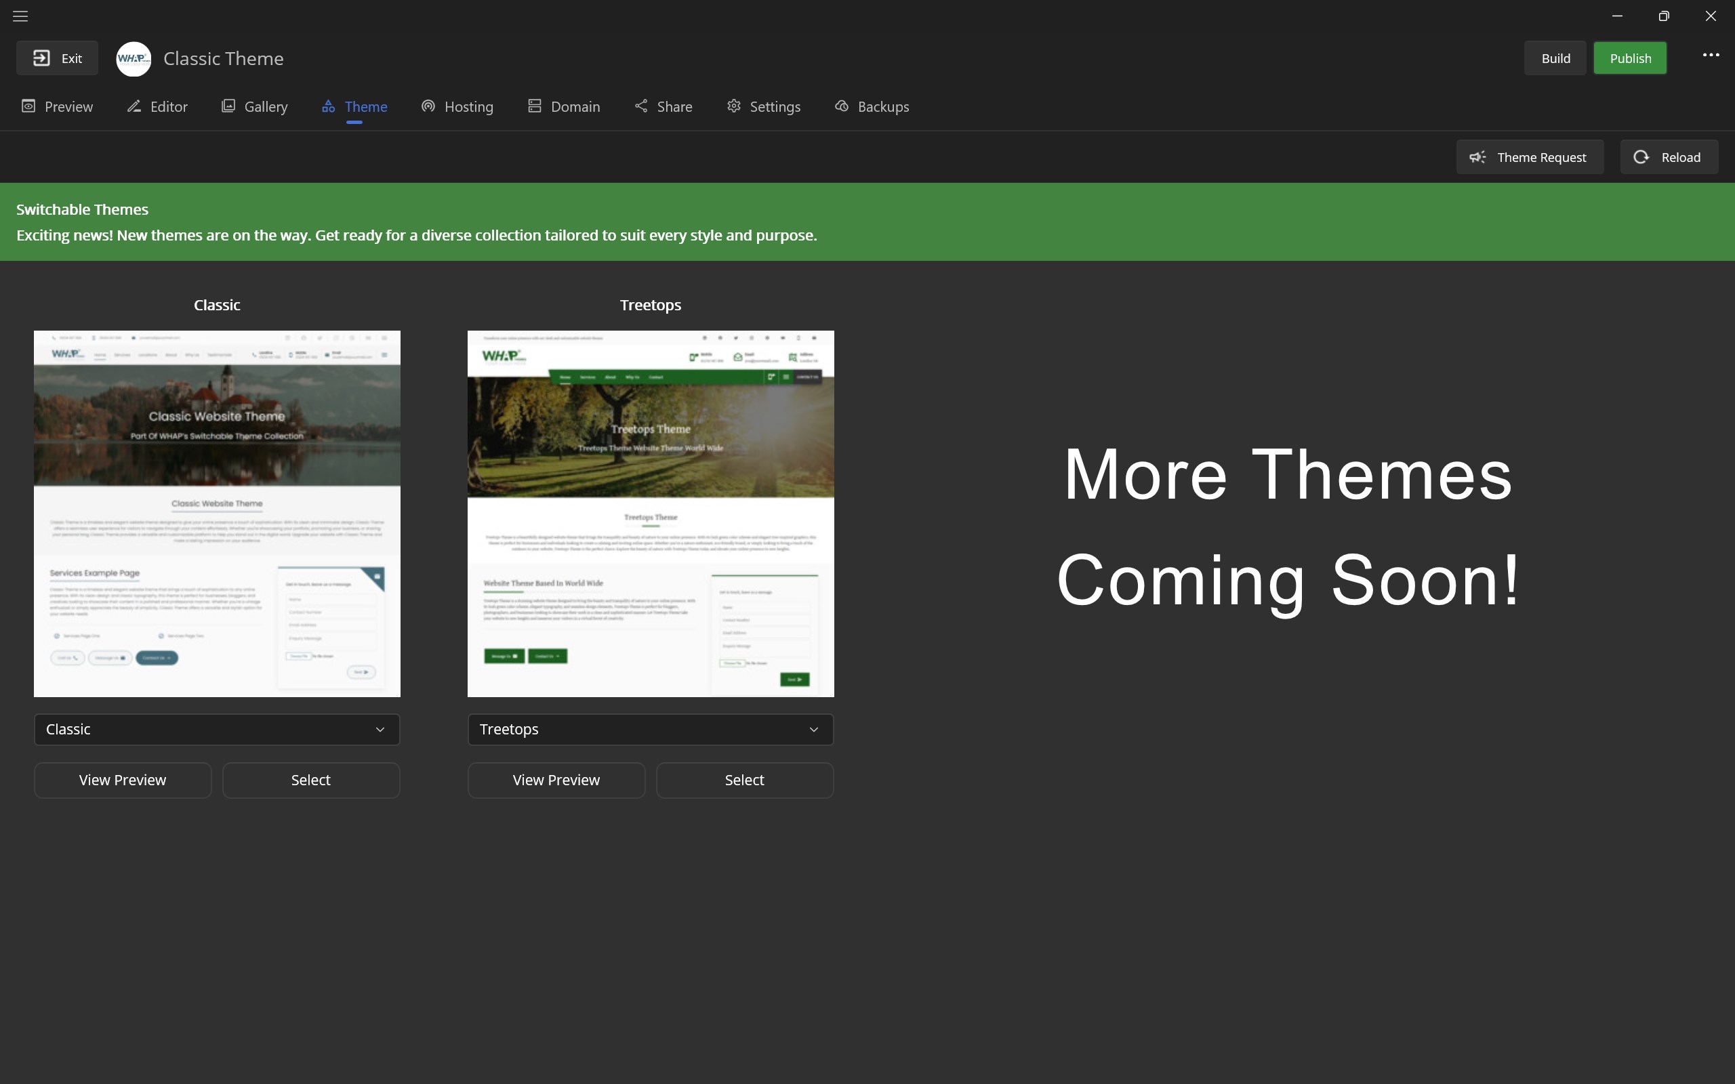Open the Gallery tab
The image size is (1735, 1084).
click(255, 107)
